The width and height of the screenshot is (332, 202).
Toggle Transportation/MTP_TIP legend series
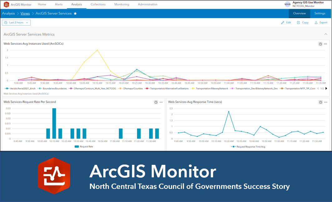point(297,89)
